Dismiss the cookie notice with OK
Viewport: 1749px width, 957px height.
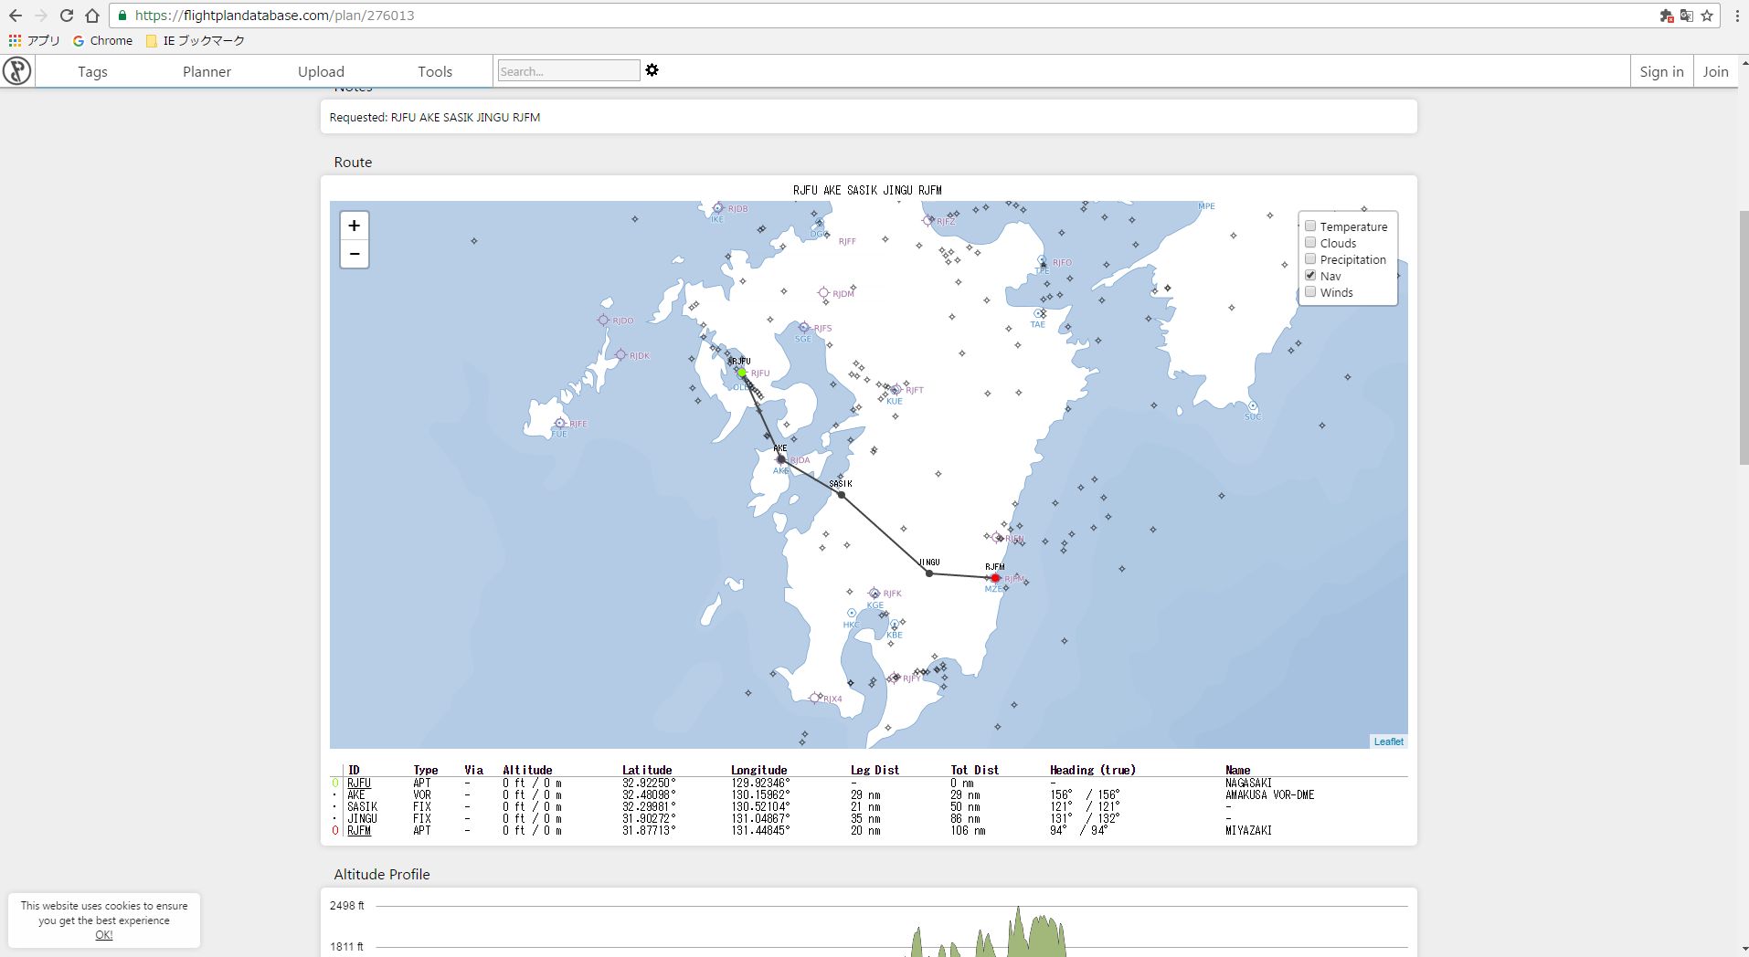tap(104, 935)
